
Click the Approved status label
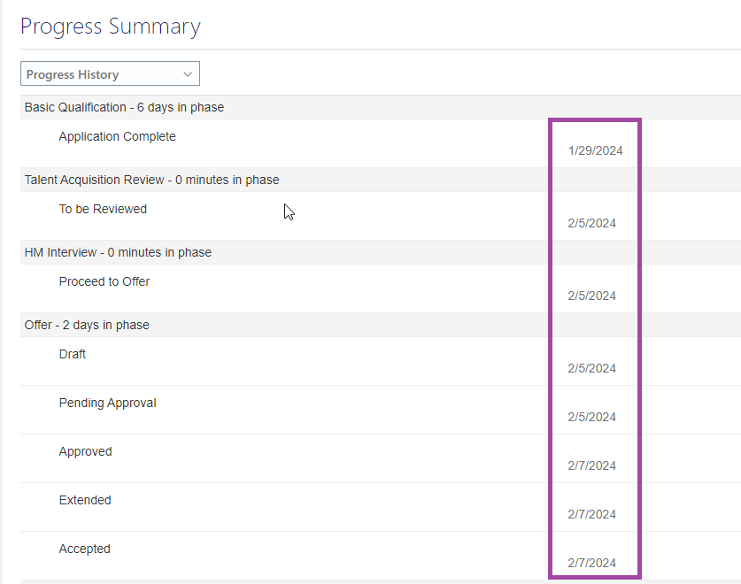[85, 451]
